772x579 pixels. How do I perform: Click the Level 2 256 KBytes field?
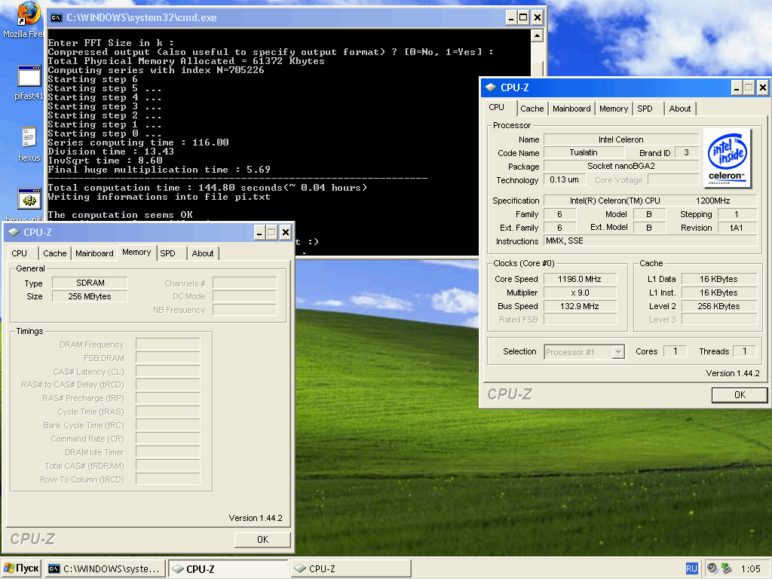(x=718, y=306)
